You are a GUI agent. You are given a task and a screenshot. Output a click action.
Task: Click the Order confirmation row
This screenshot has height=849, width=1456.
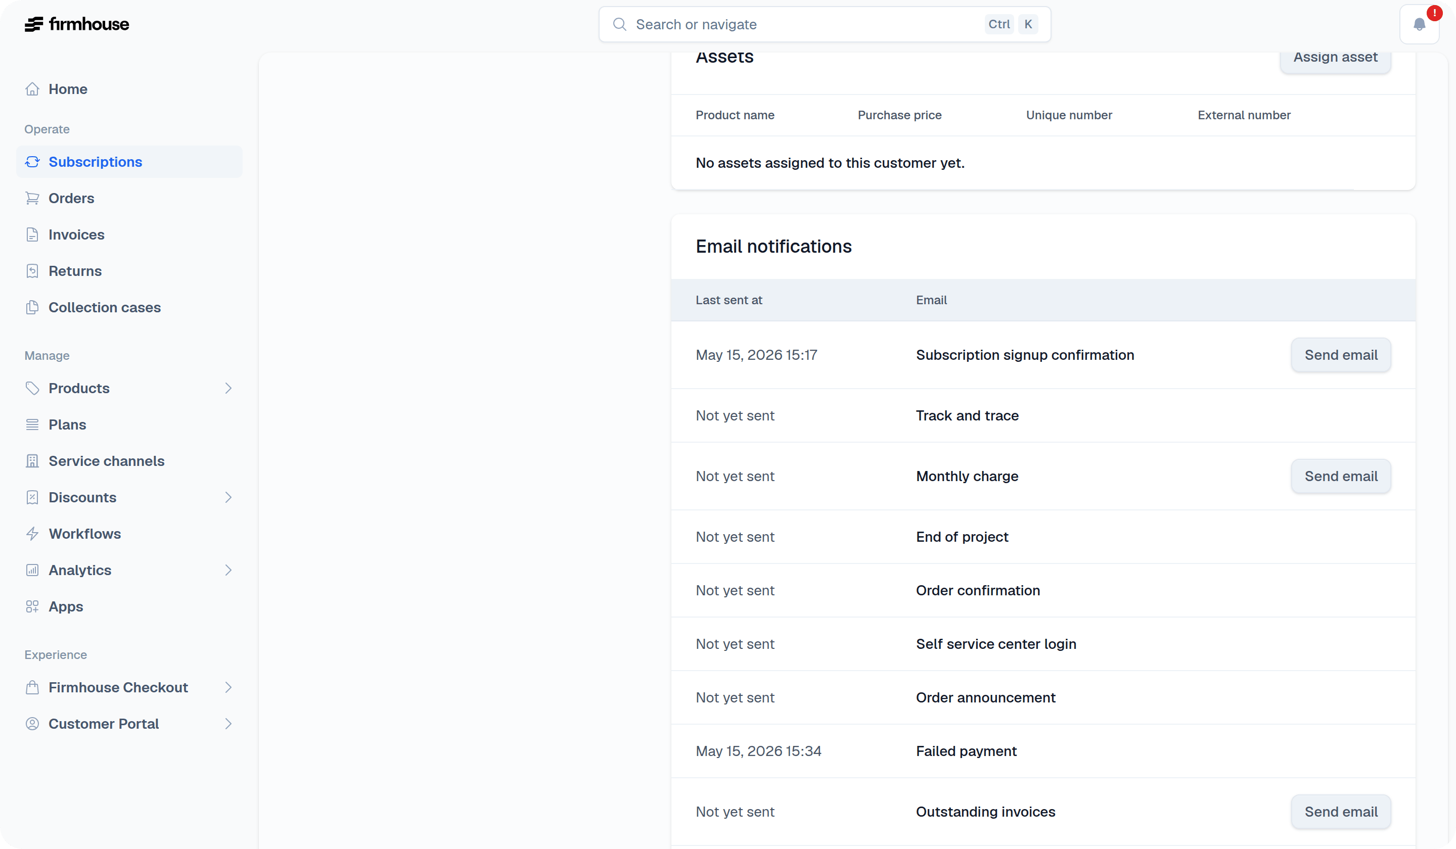[x=1043, y=590]
